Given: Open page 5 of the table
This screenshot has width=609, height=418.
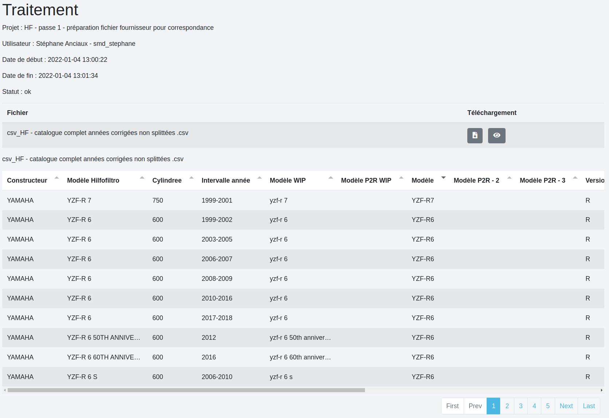Looking at the screenshot, I should point(547,406).
